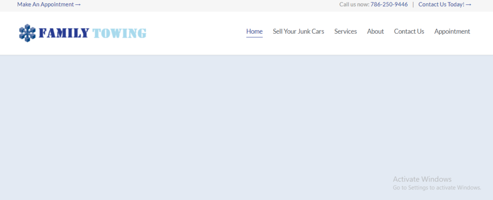Screen dimensions: 493x200
Task: Follow the Contact Us Today! link
Action: click(441, 4)
